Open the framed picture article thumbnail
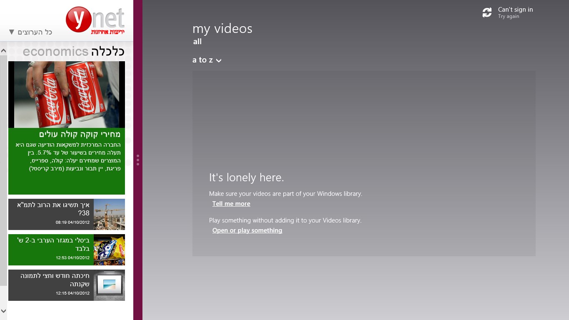This screenshot has width=569, height=320. [109, 285]
